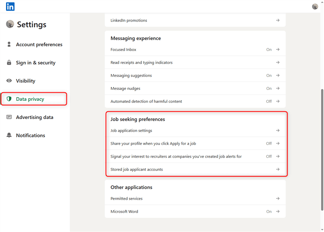This screenshot has width=324, height=232.
Task: Click the On status for Message nudges
Action: [x=269, y=88]
